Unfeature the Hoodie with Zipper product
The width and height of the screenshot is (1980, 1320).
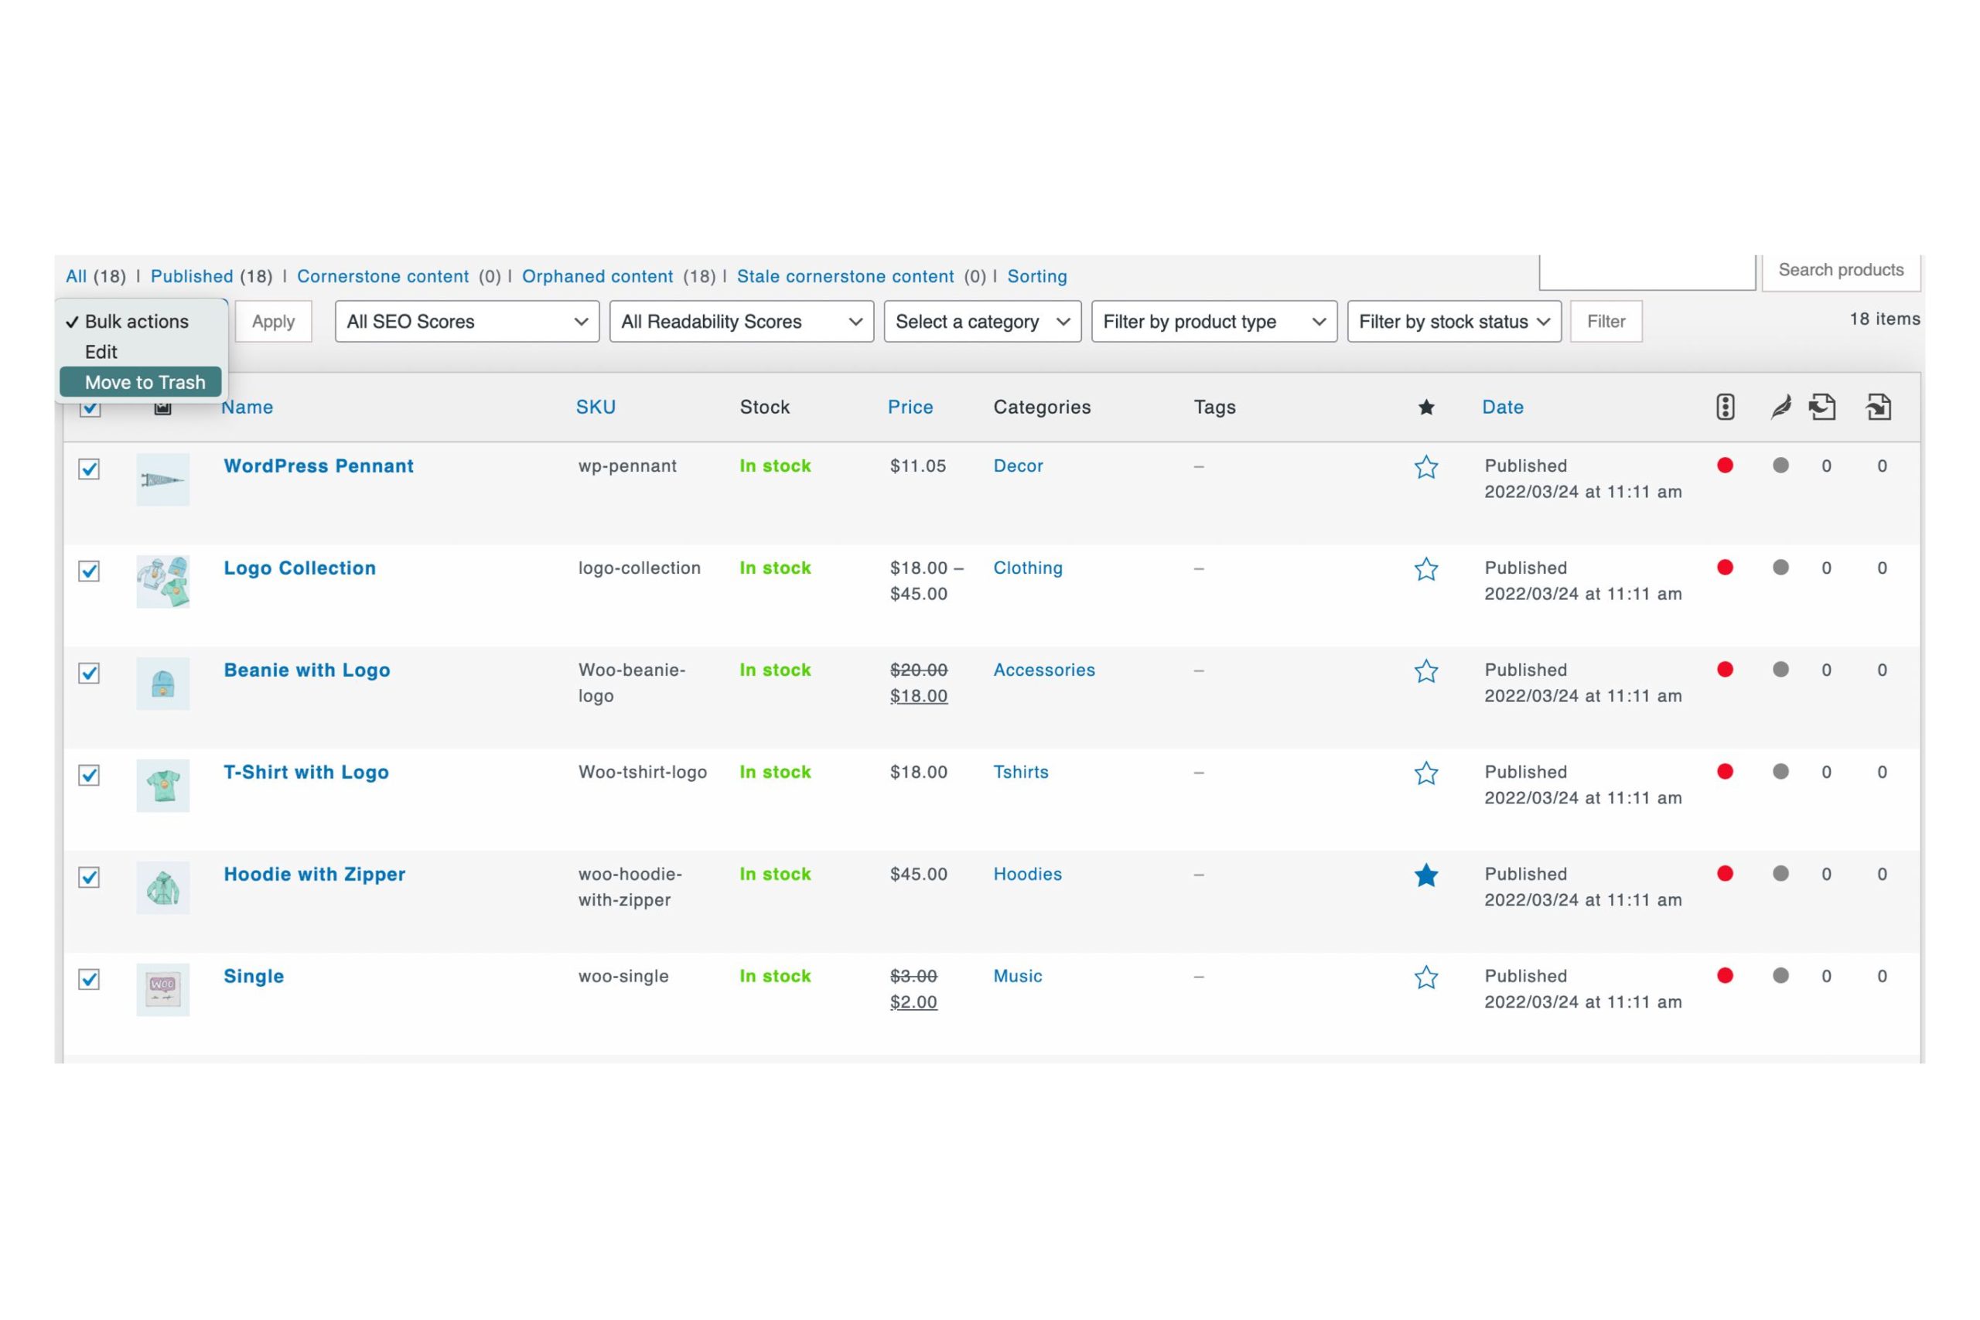[x=1425, y=875]
